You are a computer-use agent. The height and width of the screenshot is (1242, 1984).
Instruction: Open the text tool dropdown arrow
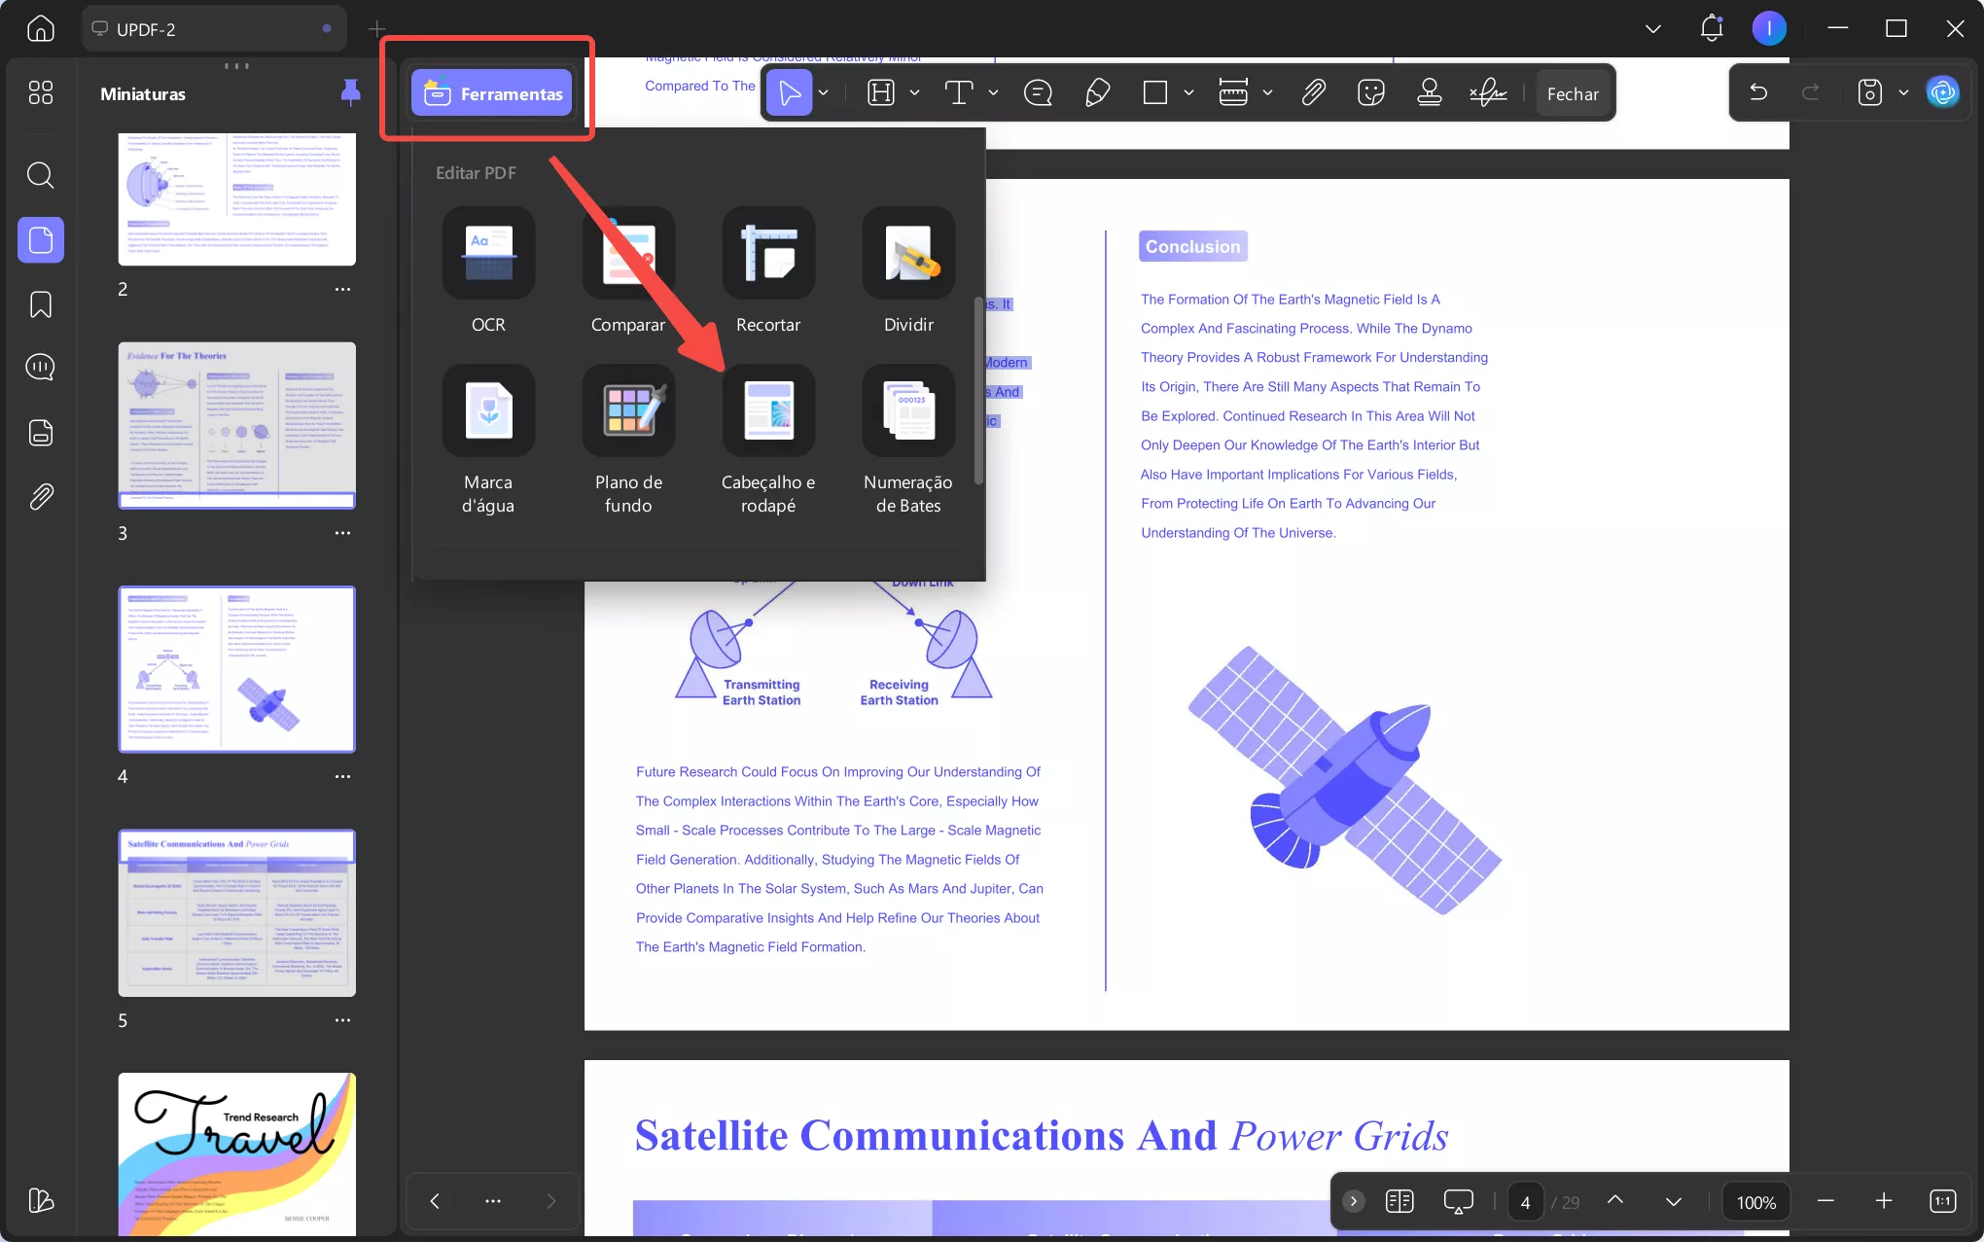[993, 93]
